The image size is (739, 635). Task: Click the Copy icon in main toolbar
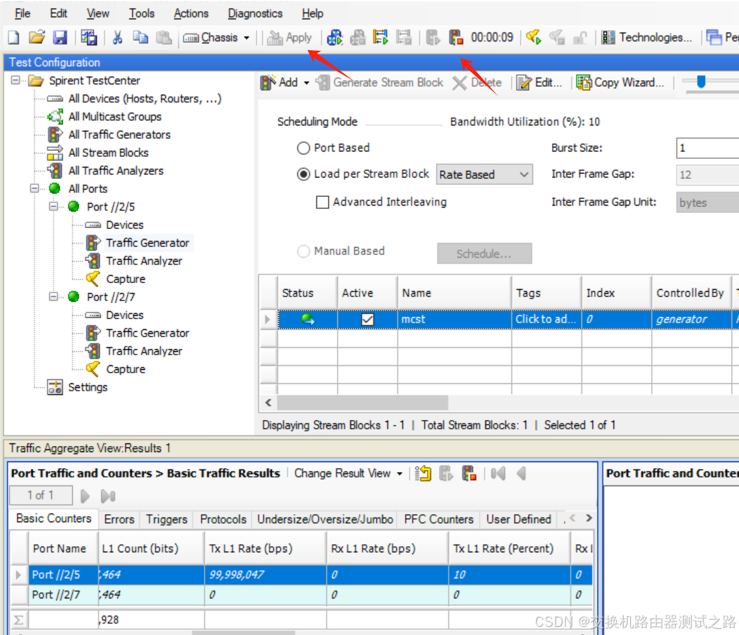point(140,37)
